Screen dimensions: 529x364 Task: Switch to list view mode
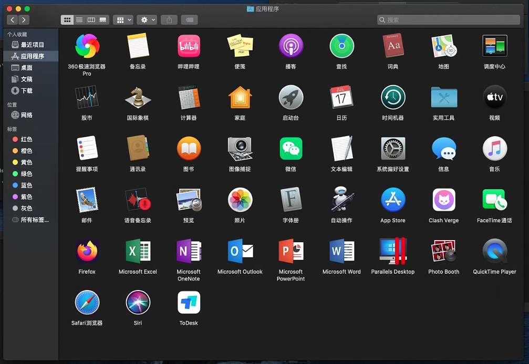point(79,20)
